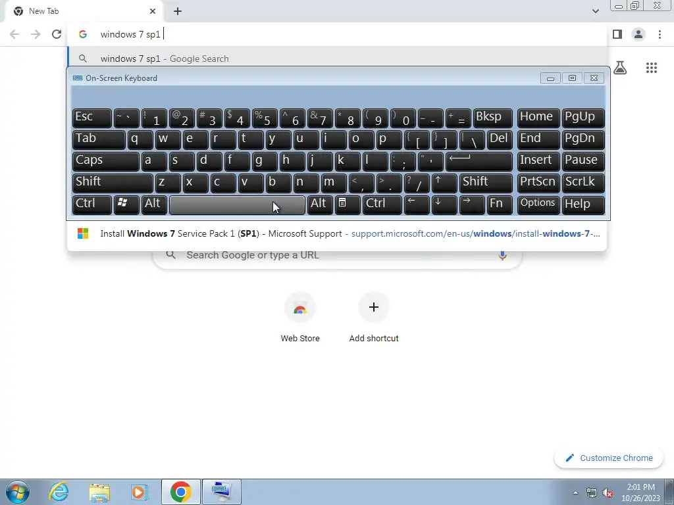The height and width of the screenshot is (505, 674).
Task: Select On-Screen Keyboard taskbar button
Action: (x=221, y=492)
